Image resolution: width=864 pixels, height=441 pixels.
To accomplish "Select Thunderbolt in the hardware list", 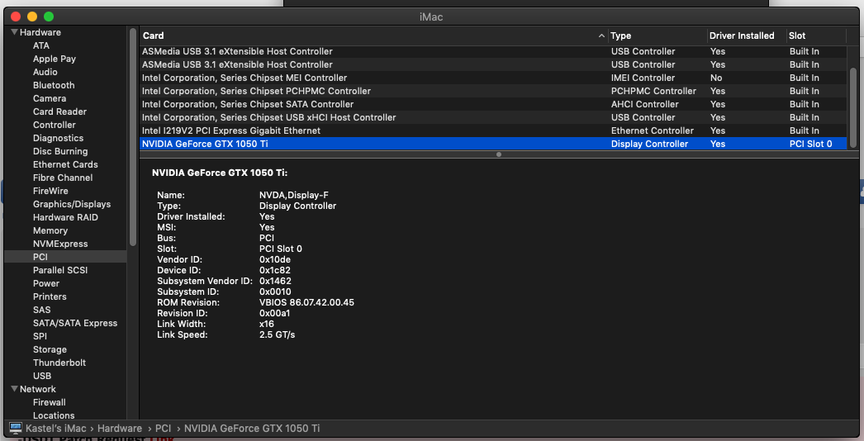I will click(59, 363).
